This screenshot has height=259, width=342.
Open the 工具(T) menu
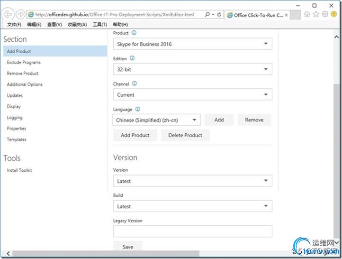pyautogui.click(x=99, y=25)
